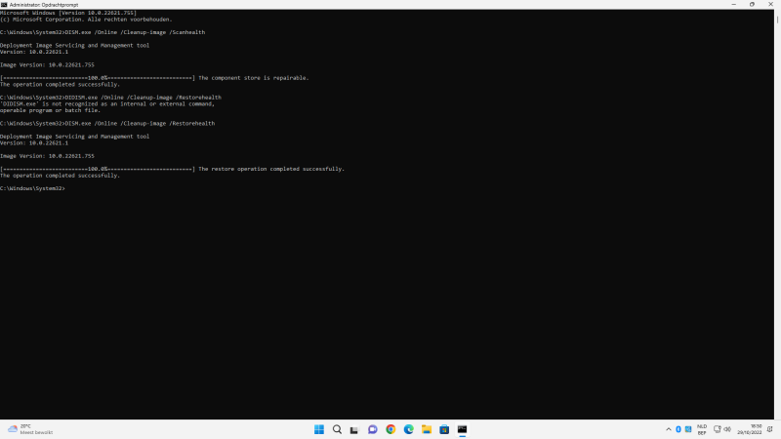Open the Windows Start menu
Screen dimensions: 781x439
pyautogui.click(x=319, y=429)
